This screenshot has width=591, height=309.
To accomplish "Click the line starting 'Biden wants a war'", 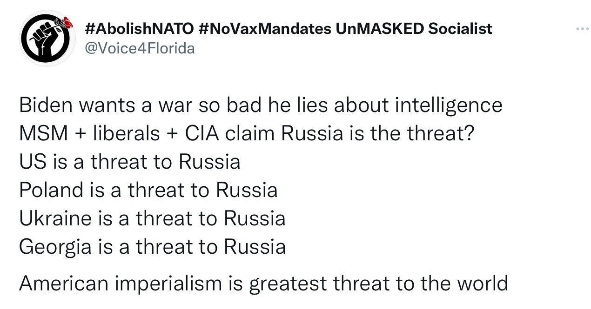I will click(261, 105).
